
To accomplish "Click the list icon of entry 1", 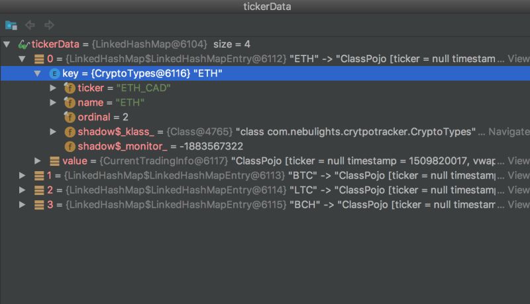I will click(39, 176).
